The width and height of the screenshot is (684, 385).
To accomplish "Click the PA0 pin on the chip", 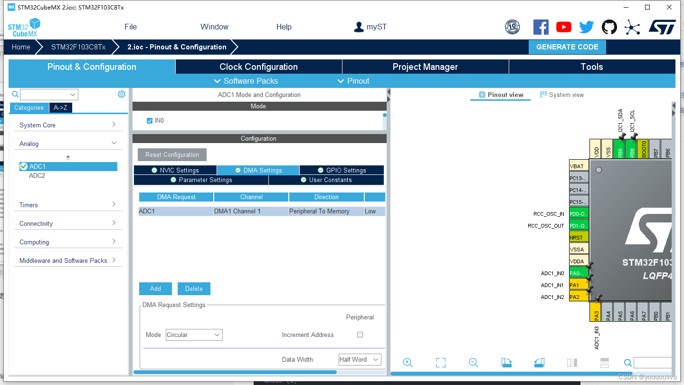I will point(579,273).
